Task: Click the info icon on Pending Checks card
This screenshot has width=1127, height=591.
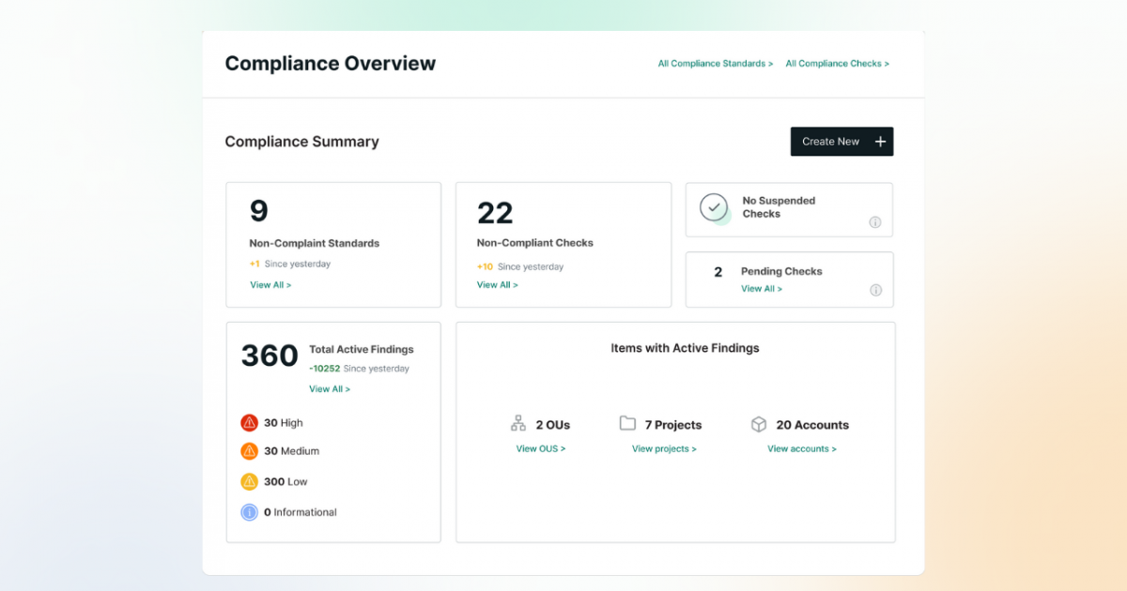Action: tap(874, 289)
